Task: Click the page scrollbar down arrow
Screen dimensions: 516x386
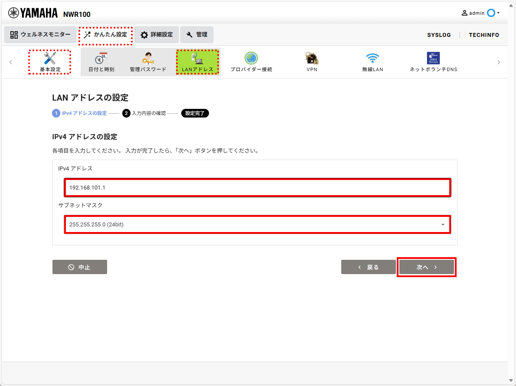Action: coord(511,381)
